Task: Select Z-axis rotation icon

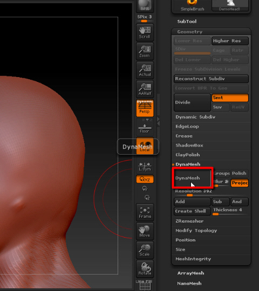Action: tap(147, 197)
